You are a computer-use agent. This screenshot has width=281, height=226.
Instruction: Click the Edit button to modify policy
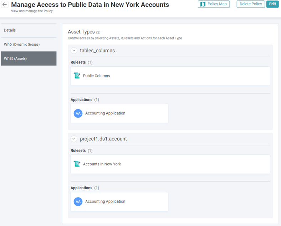click(x=272, y=4)
